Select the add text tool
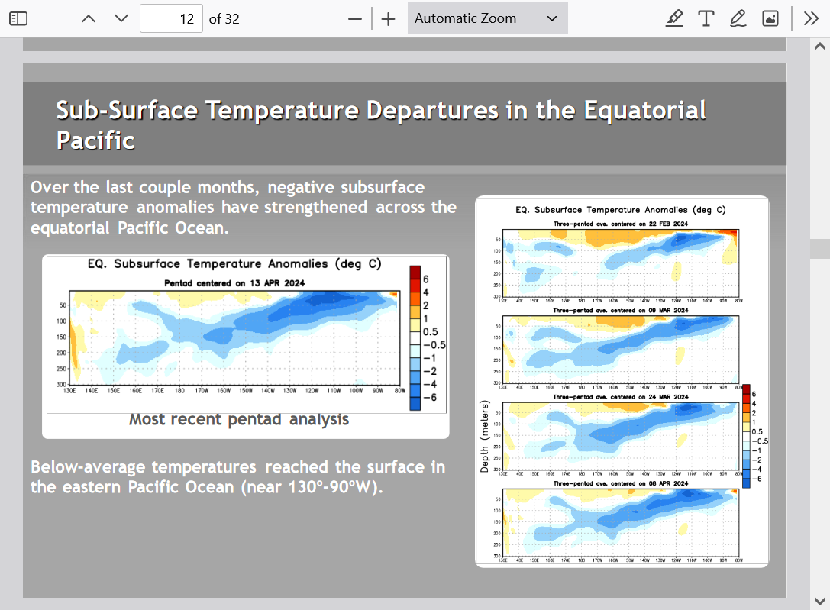830x610 pixels. (706, 18)
